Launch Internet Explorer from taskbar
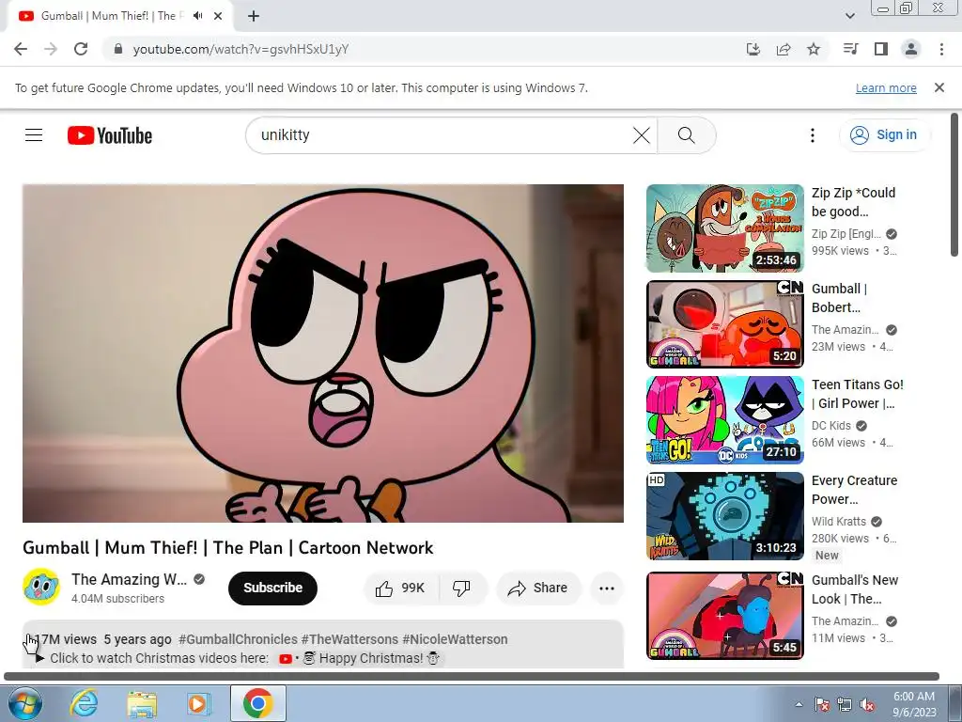962x722 pixels. 84,703
